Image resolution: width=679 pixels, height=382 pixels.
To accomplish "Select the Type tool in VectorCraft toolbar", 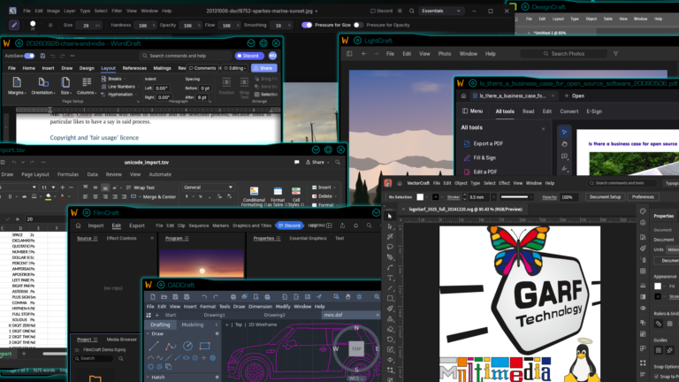I will pyautogui.click(x=390, y=278).
